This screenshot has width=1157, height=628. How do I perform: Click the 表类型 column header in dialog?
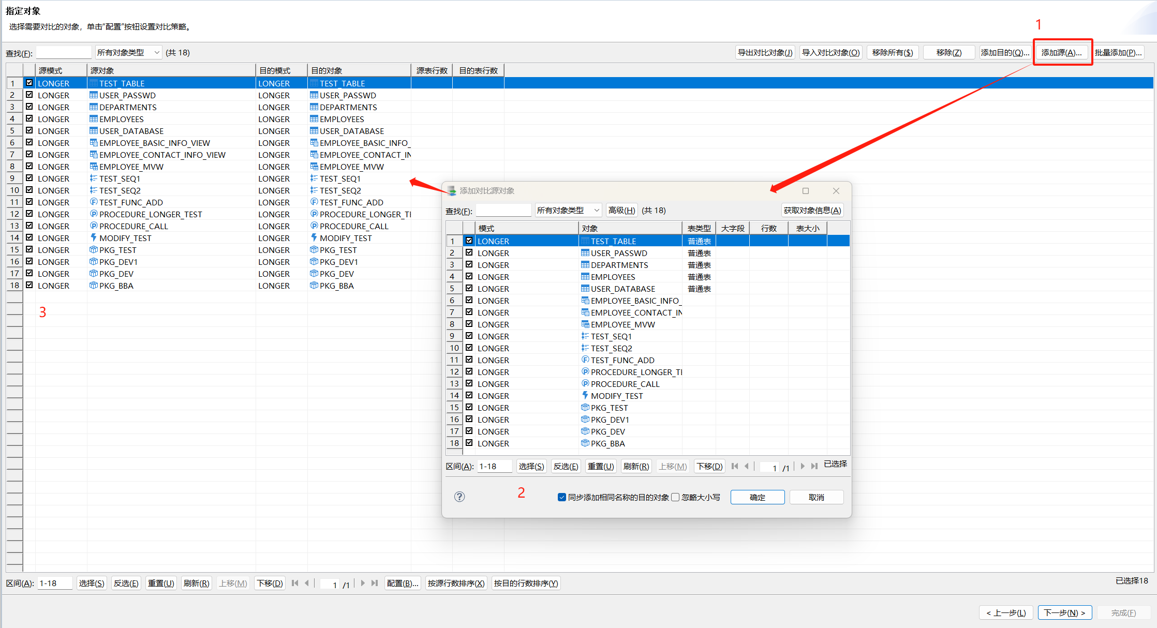tap(699, 228)
